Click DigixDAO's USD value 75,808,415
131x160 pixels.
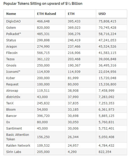[x=107, y=21]
